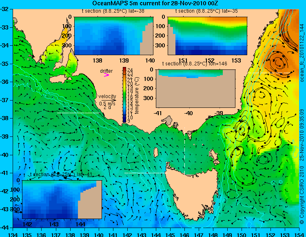Click the 't section lon=146' inset title
The height and width of the screenshot is (237, 306).
click(x=195, y=64)
